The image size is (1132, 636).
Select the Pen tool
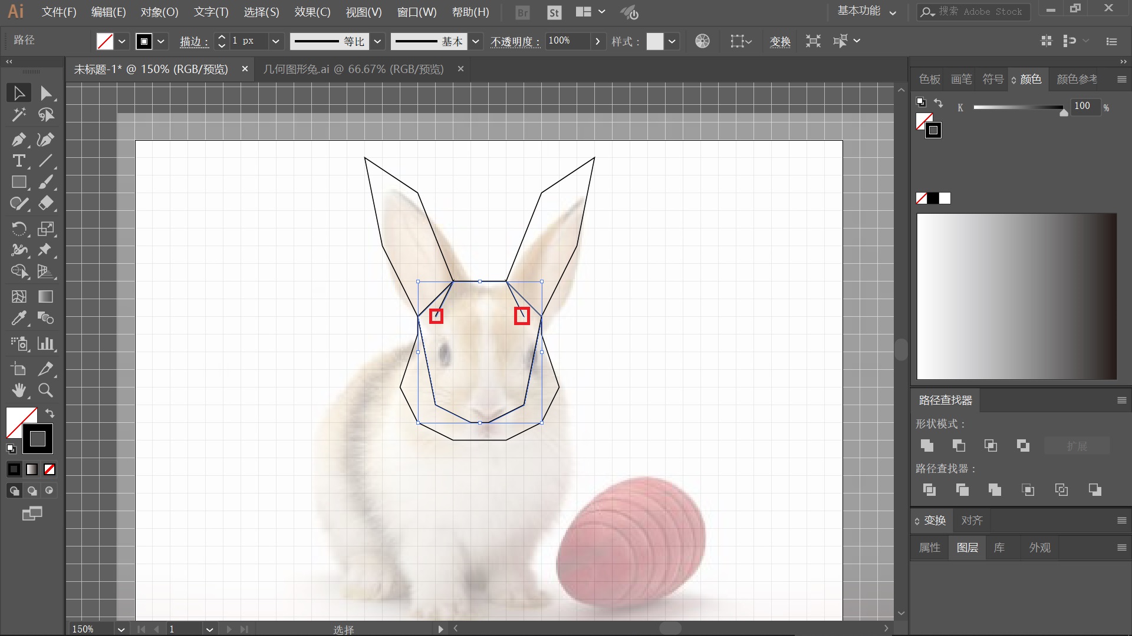point(18,140)
